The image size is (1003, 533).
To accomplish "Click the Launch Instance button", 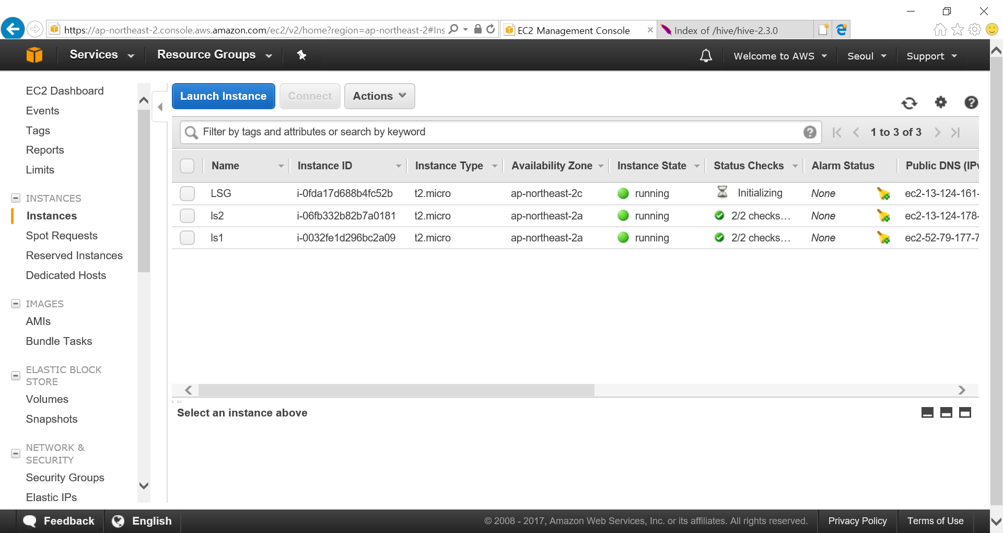I will [x=224, y=96].
